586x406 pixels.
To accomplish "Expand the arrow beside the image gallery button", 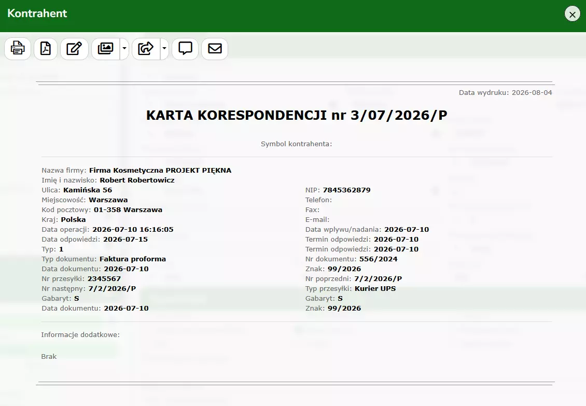I will coord(124,49).
